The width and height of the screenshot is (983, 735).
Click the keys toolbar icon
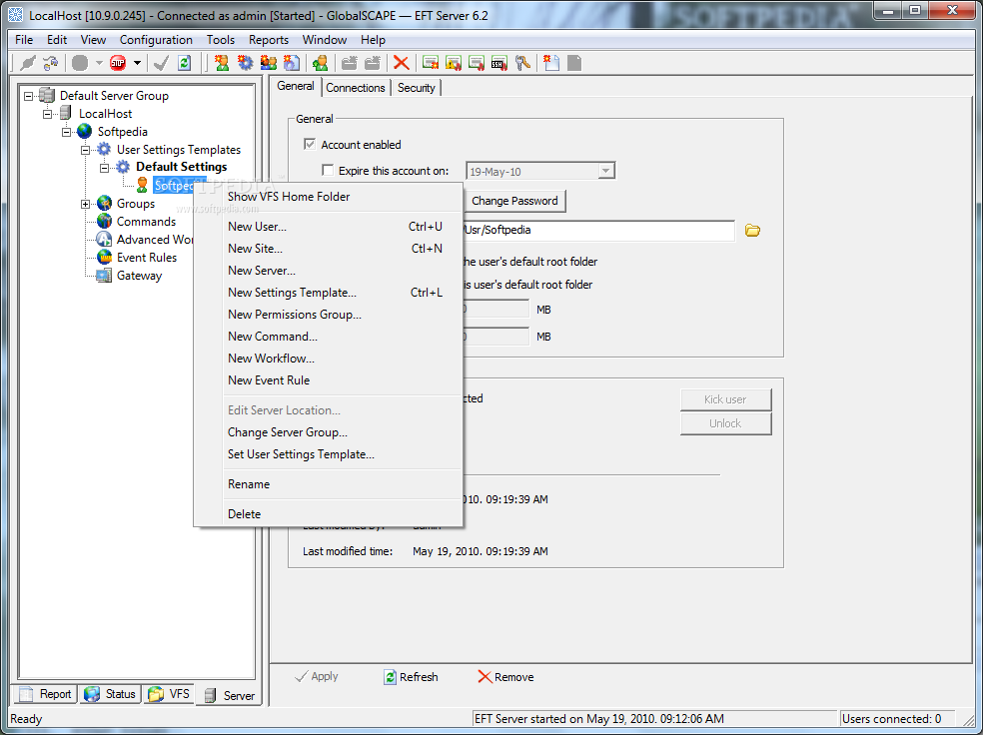point(522,63)
